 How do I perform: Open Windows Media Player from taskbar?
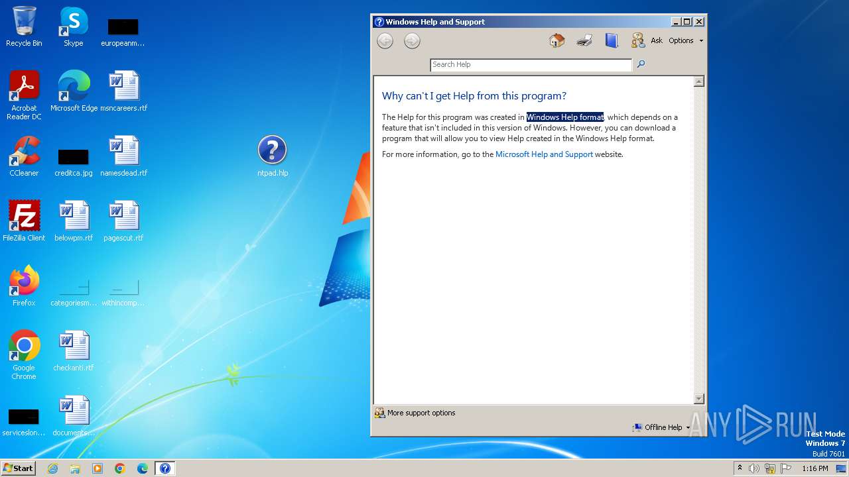pos(98,468)
